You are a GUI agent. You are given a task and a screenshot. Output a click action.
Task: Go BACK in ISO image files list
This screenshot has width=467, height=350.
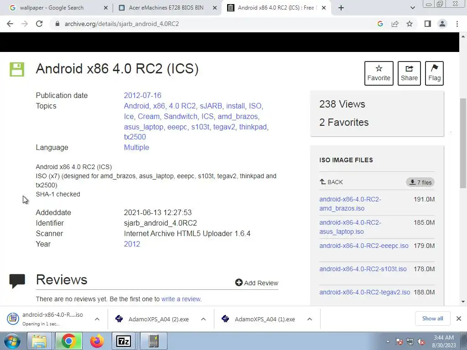click(x=331, y=182)
